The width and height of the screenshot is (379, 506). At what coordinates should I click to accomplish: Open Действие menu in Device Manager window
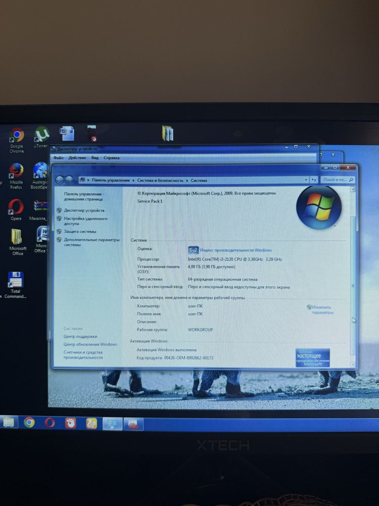pos(77,157)
